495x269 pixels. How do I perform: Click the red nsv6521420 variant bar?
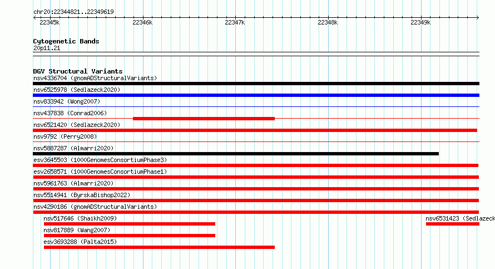pyautogui.click(x=255, y=130)
